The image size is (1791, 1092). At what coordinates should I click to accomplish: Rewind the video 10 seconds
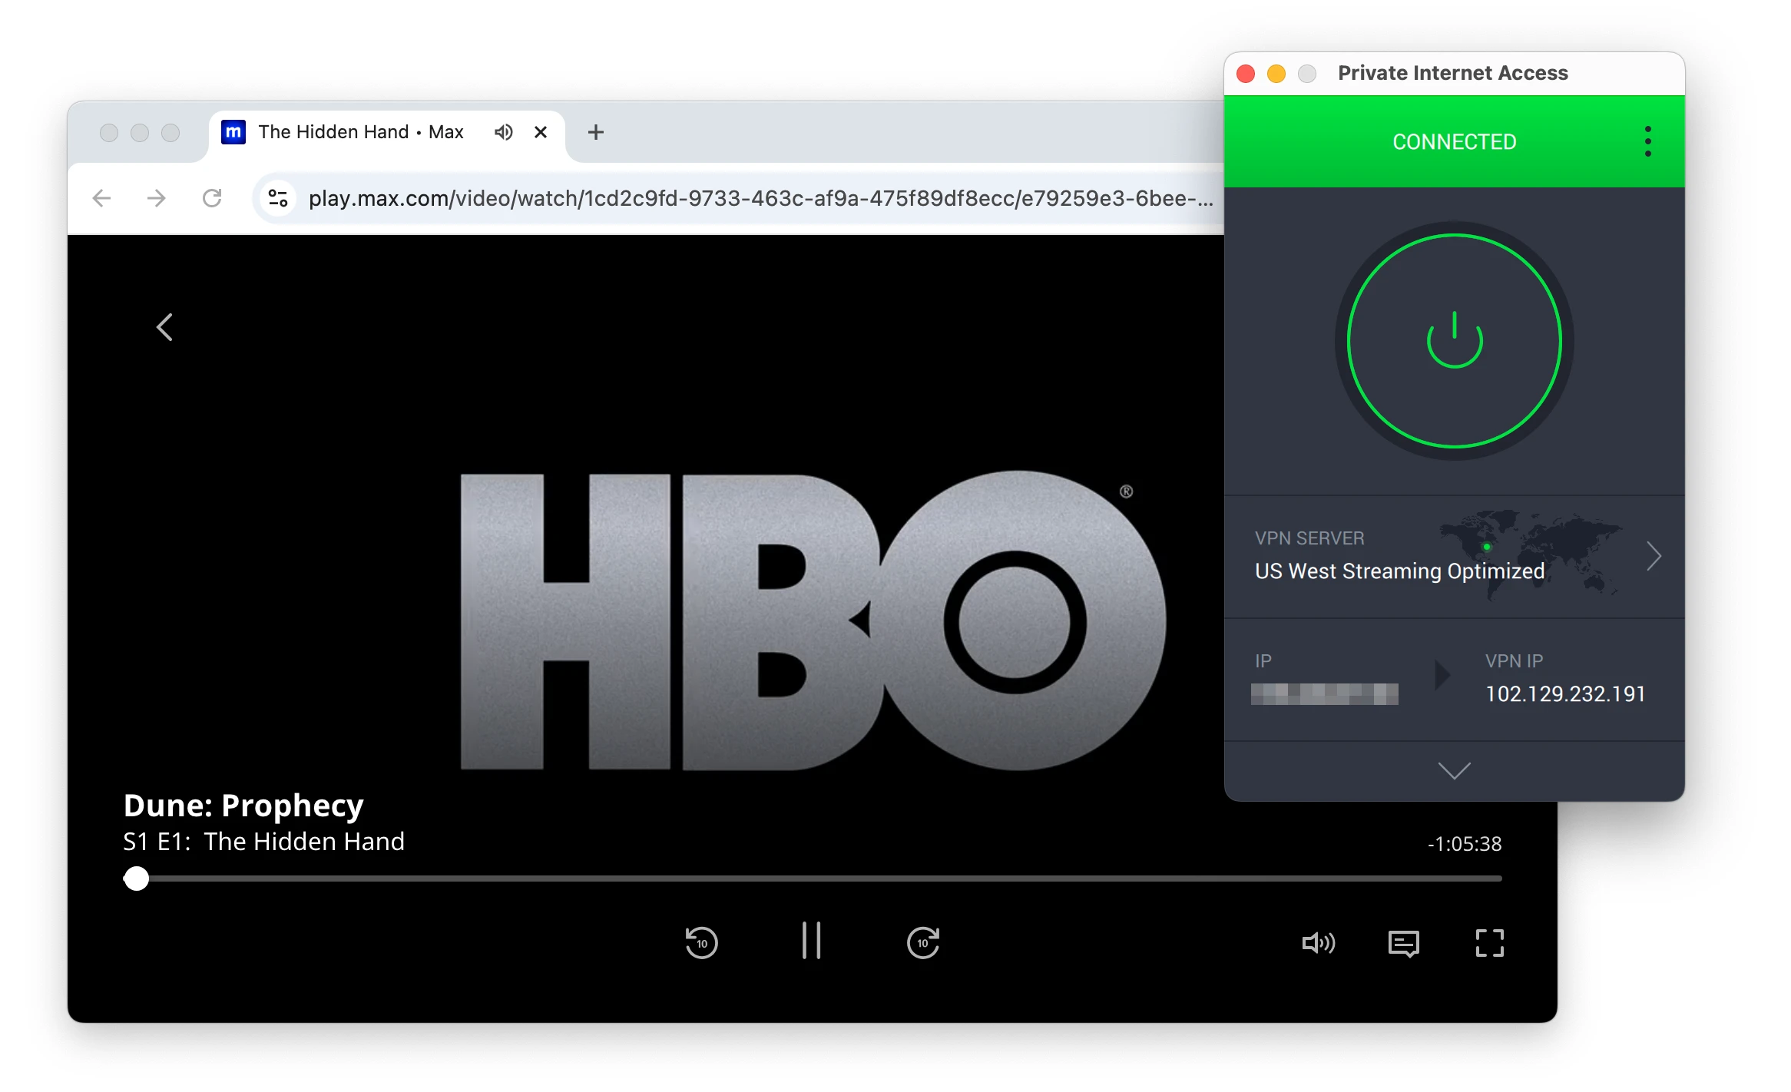point(701,943)
